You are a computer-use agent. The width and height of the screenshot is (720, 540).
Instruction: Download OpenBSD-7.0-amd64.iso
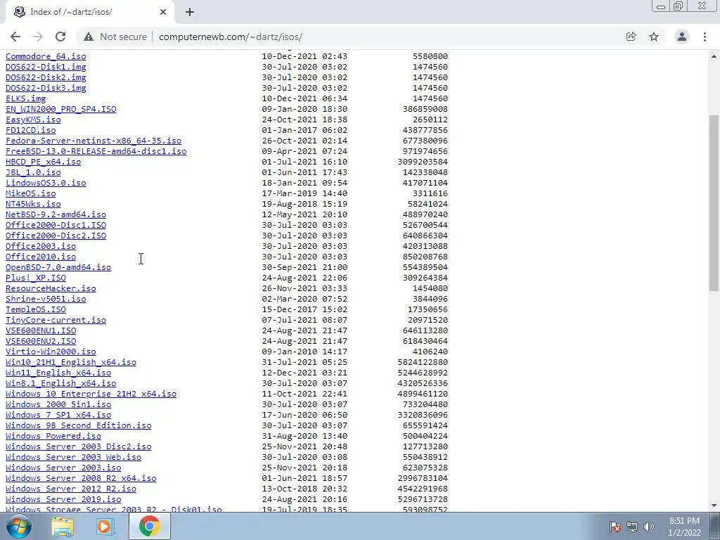58,267
